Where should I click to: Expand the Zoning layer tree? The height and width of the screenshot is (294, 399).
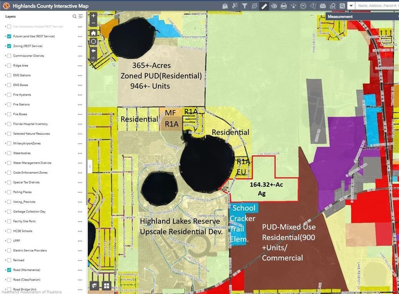[x=5, y=46]
